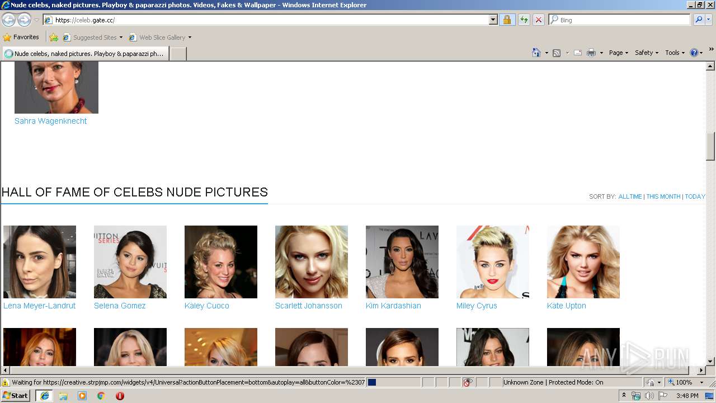Click in the URL address field
The height and width of the screenshot is (403, 716).
tap(271, 20)
